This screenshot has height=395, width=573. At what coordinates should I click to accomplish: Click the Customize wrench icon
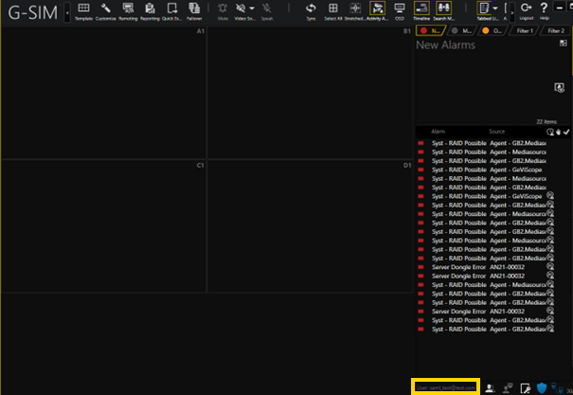(107, 10)
